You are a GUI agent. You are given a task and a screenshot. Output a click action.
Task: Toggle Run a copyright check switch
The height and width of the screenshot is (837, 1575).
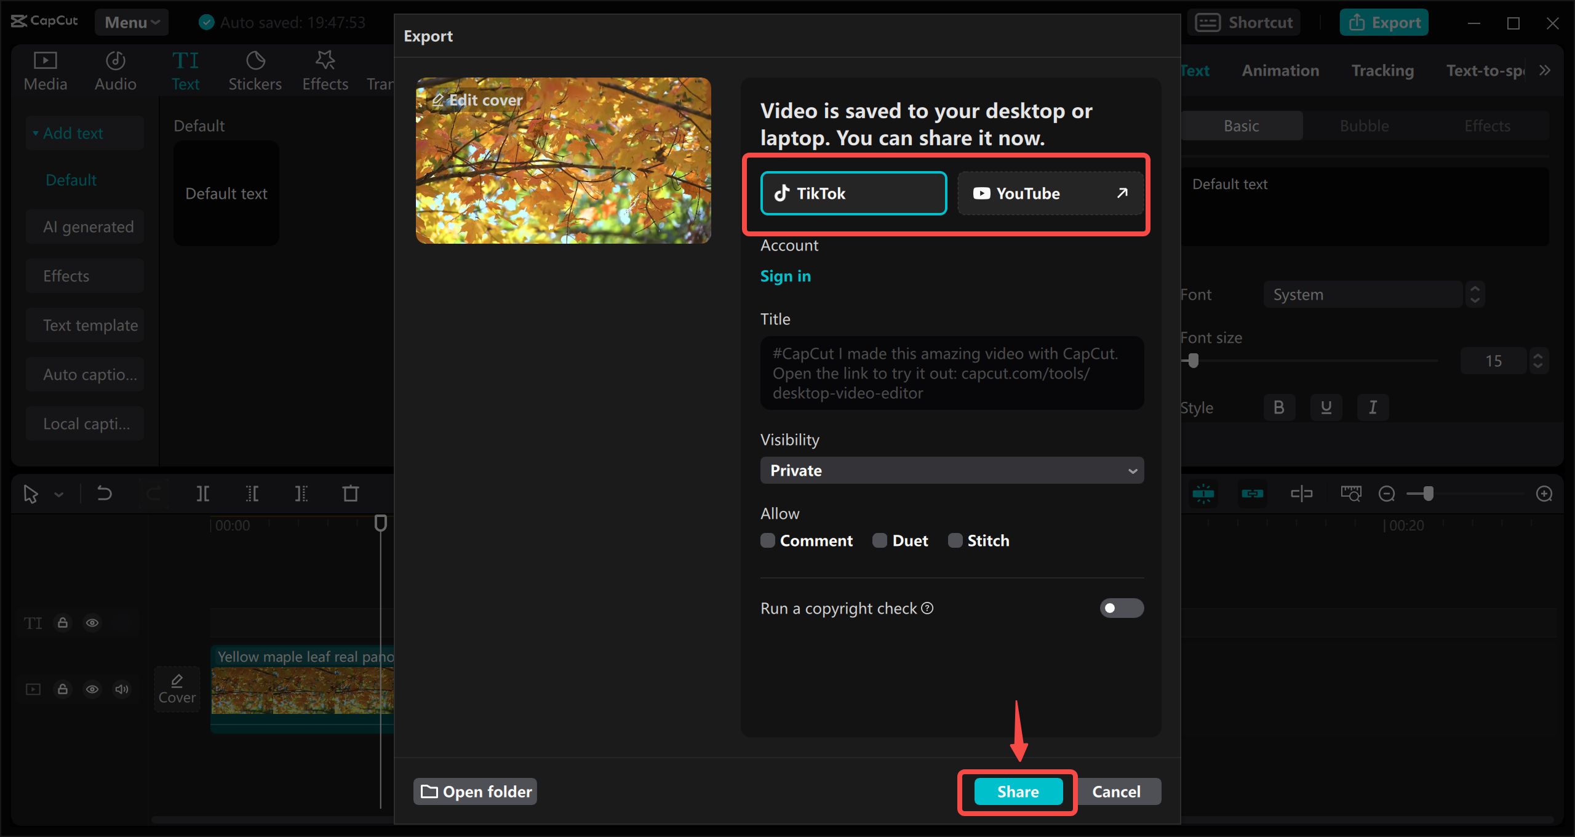coord(1122,608)
